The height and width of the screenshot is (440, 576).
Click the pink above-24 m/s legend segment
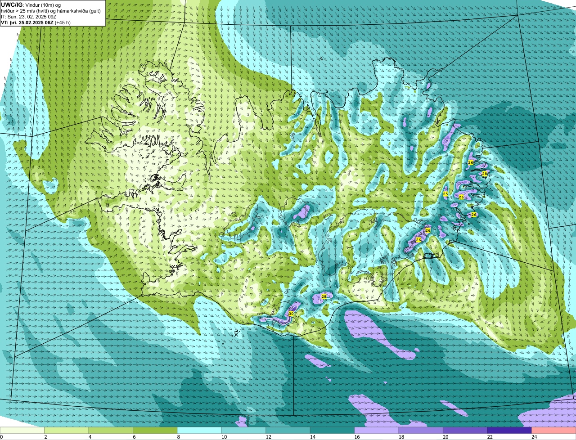554,431
